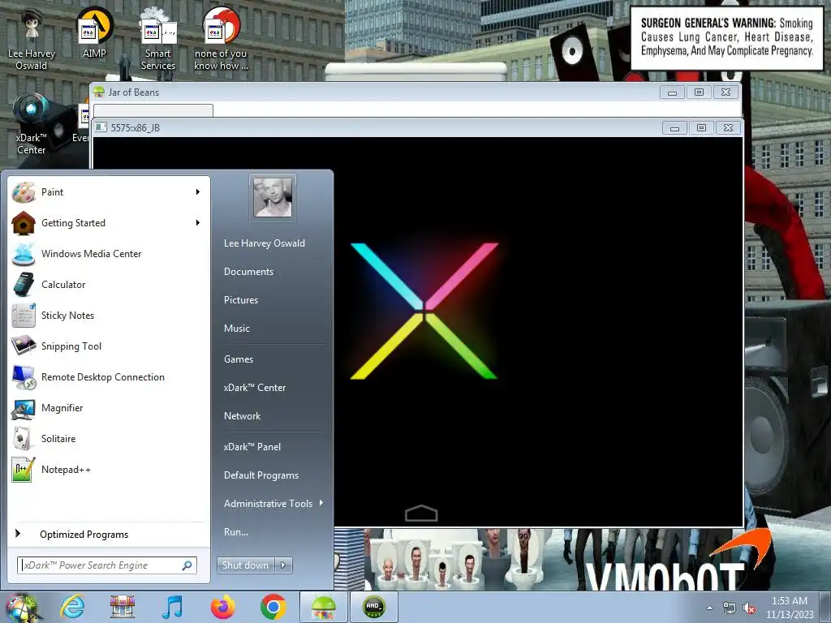Expand the Paint jump list arrow
Image resolution: width=831 pixels, height=623 pixels.
198,191
